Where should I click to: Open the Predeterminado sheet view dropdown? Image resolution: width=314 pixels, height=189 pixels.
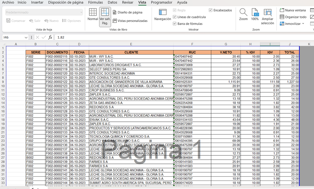tap(81, 12)
